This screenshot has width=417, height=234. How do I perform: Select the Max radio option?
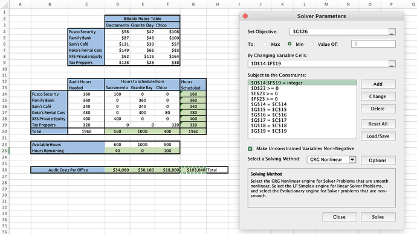pos(265,44)
